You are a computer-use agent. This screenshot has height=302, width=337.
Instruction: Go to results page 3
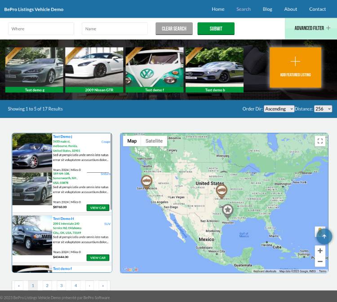[62, 286]
